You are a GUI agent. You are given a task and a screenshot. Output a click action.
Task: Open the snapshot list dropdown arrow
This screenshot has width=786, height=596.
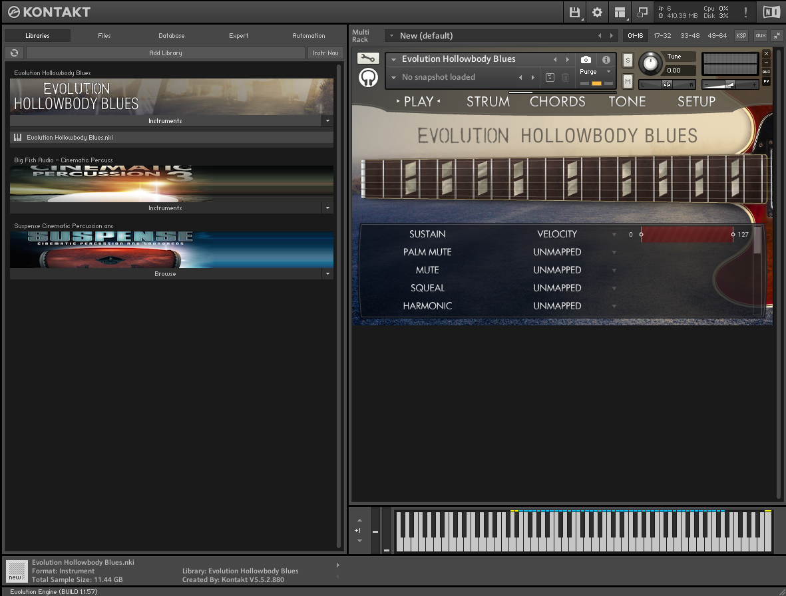(393, 77)
